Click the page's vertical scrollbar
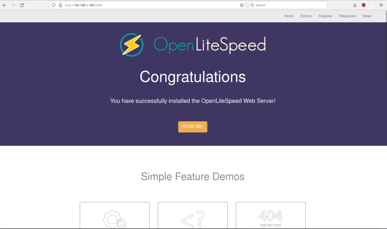 click(x=386, y=46)
